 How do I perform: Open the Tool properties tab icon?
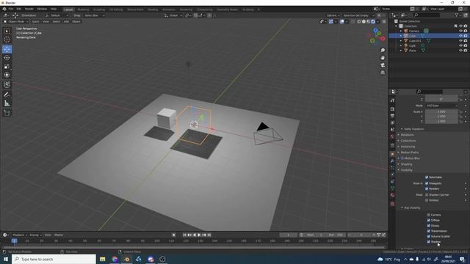(392, 100)
